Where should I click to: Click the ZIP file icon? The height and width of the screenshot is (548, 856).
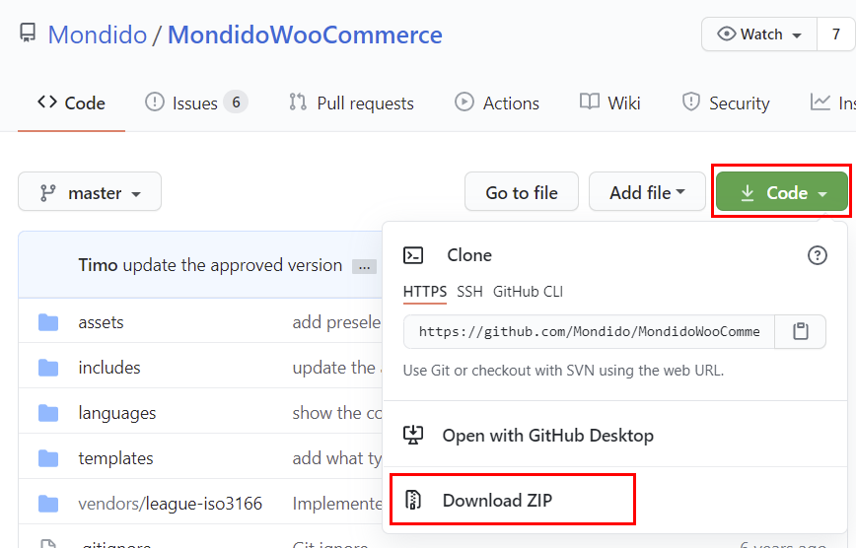pyautogui.click(x=413, y=500)
